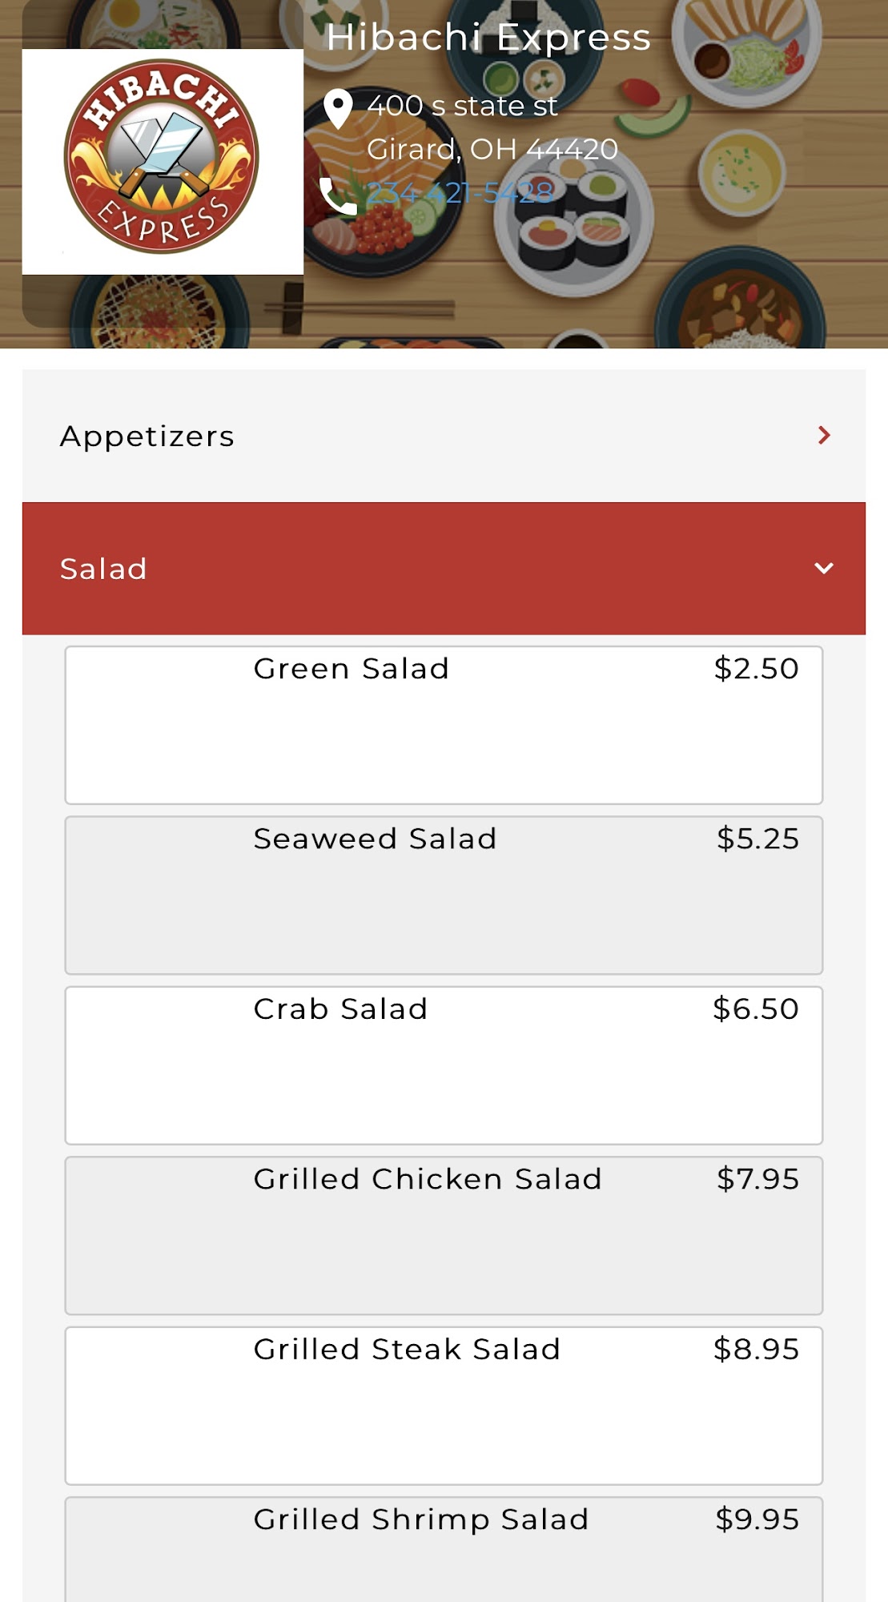Click the Hibachi Express restaurant title
This screenshot has width=888, height=1602.
pyautogui.click(x=488, y=38)
